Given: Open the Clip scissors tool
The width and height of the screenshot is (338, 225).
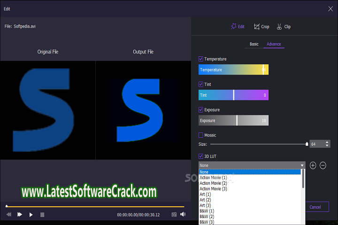Looking at the screenshot, I should (x=280, y=27).
